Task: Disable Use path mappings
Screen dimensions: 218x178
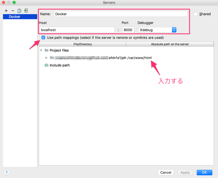Action: (x=43, y=37)
